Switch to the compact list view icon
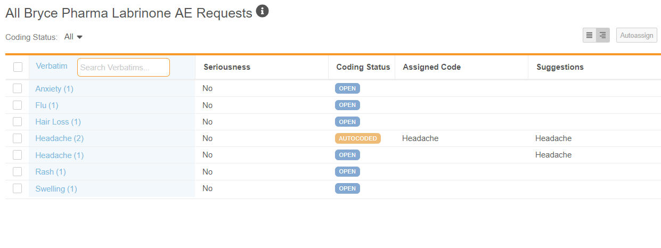 point(589,35)
